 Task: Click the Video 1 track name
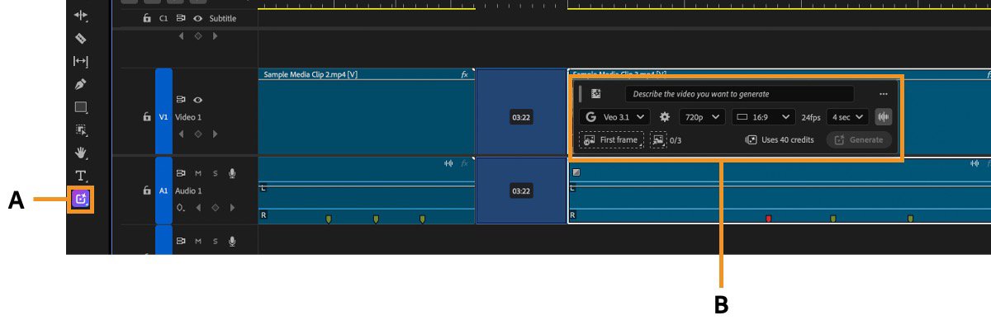tap(188, 117)
